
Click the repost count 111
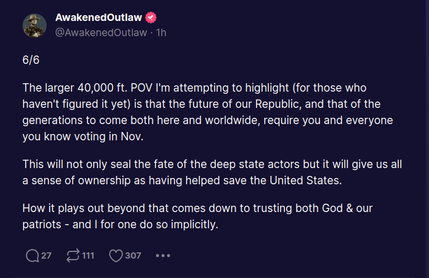click(88, 255)
